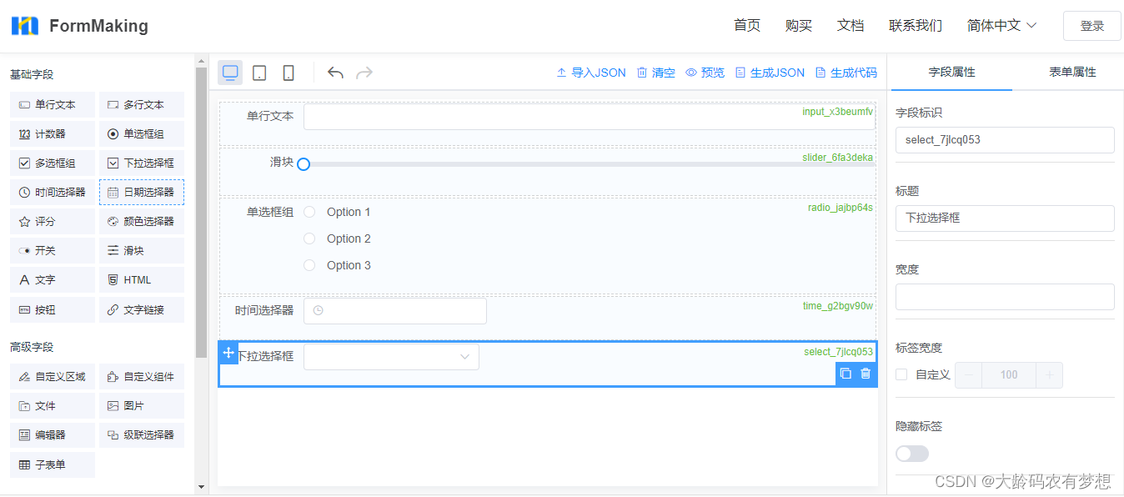The width and height of the screenshot is (1124, 497).
Task: Add the 多选框组 field
Action: pyautogui.click(x=53, y=163)
